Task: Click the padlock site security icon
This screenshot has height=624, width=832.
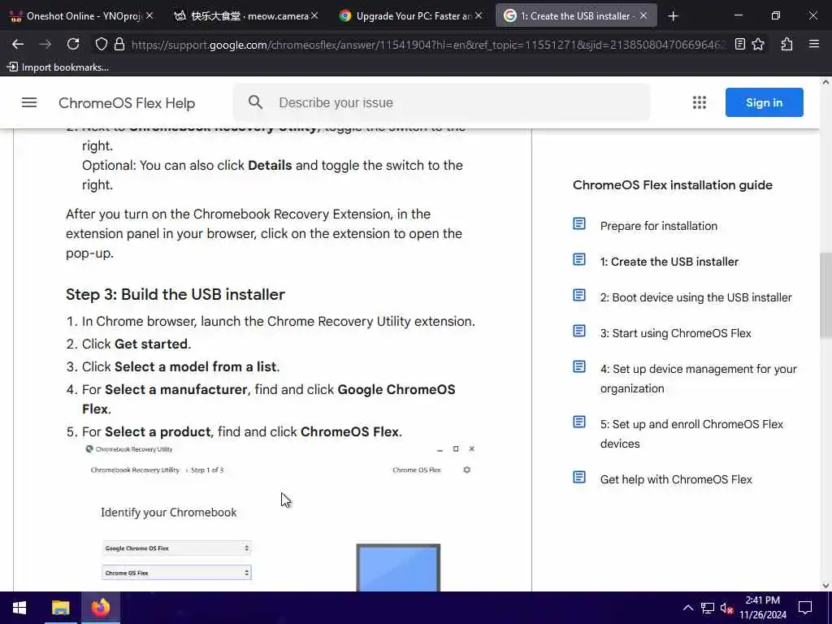Action: [x=119, y=45]
